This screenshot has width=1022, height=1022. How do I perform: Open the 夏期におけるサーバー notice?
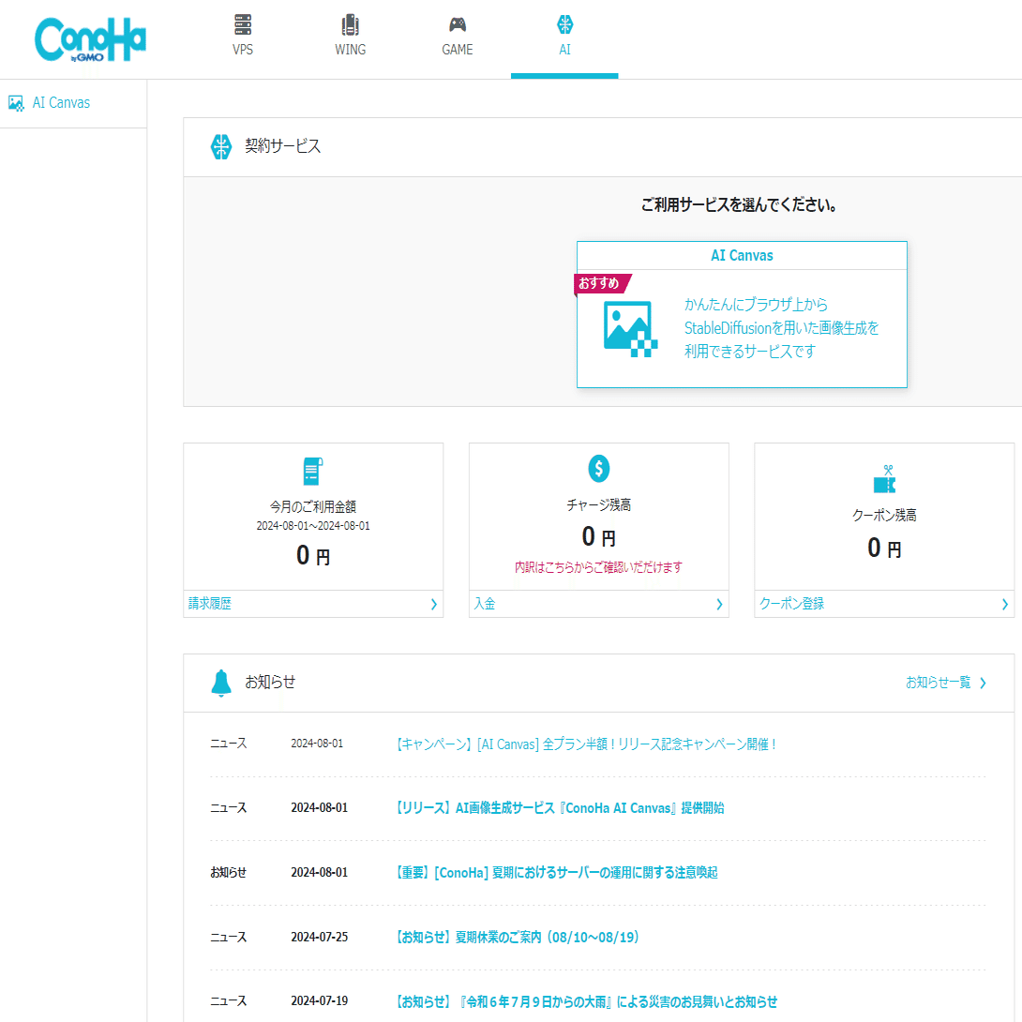coord(557,873)
